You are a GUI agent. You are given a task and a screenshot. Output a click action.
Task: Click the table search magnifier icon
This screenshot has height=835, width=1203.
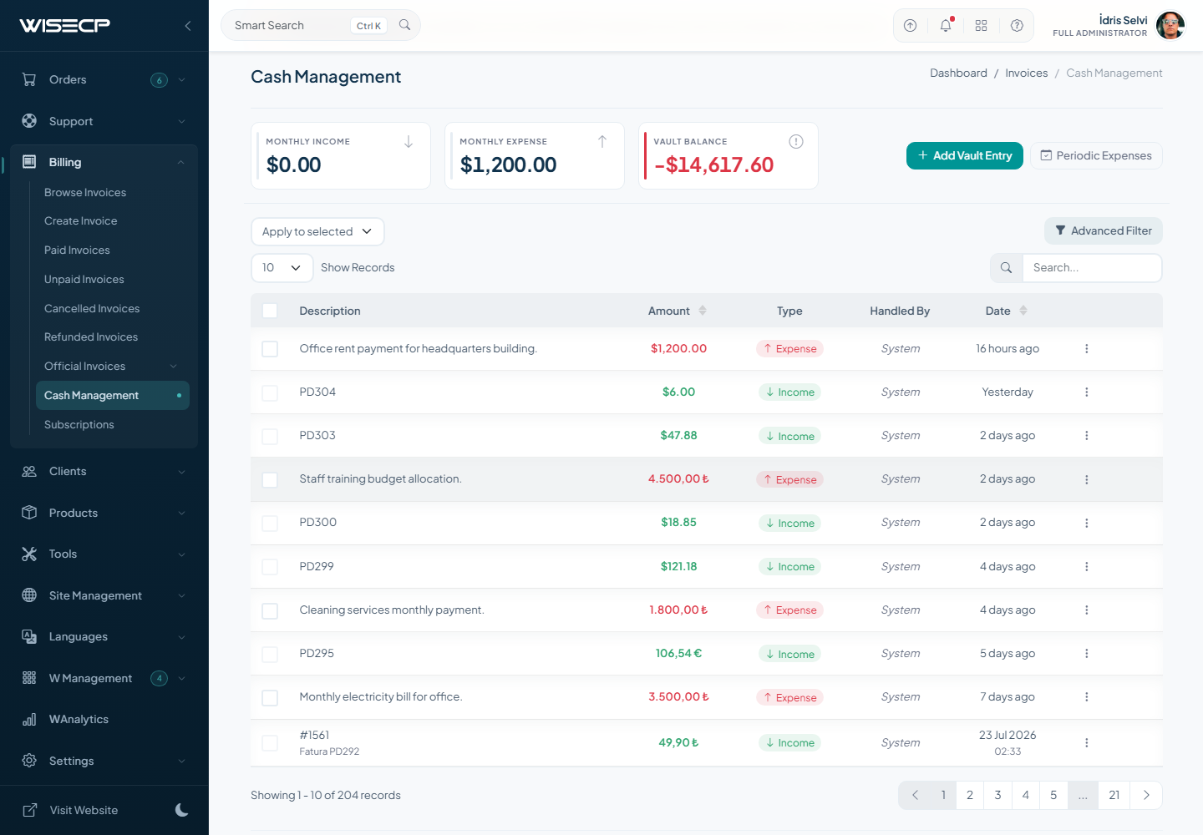pyautogui.click(x=1006, y=268)
